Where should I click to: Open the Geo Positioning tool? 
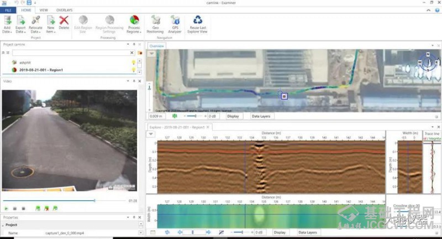click(156, 20)
